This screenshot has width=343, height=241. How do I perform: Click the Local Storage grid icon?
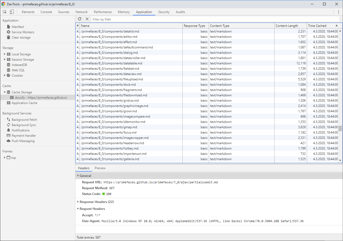(x=9, y=54)
